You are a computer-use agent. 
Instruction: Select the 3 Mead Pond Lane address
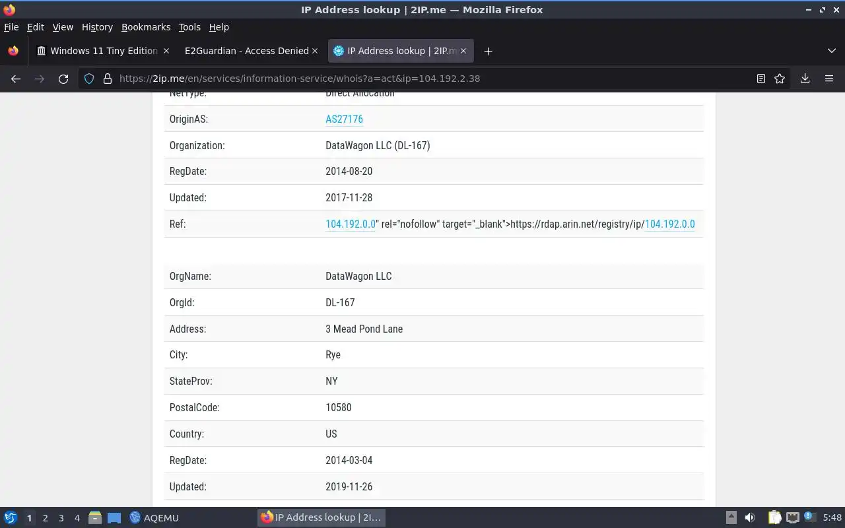364,329
